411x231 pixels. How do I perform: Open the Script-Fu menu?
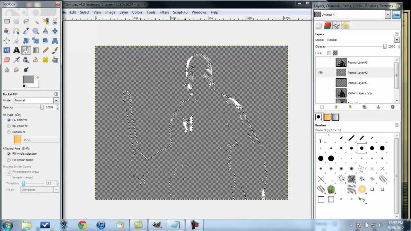coord(180,12)
